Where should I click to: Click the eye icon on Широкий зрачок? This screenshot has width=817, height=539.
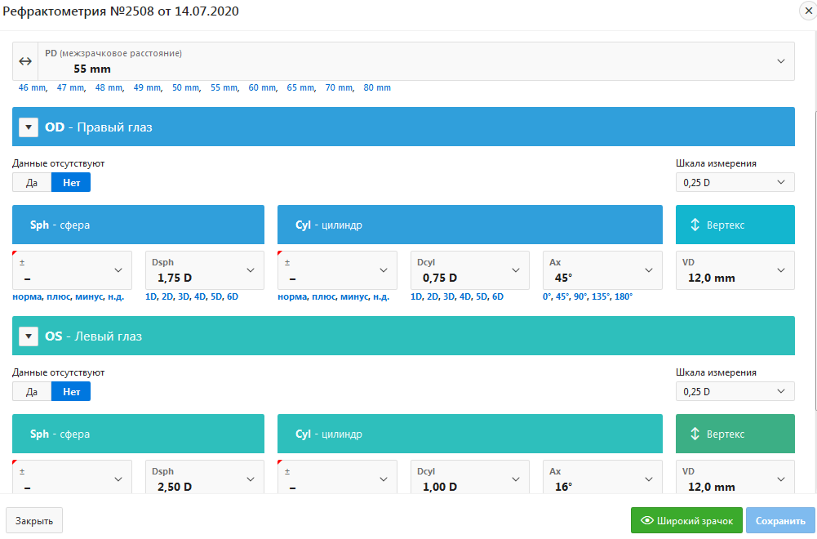coord(647,521)
